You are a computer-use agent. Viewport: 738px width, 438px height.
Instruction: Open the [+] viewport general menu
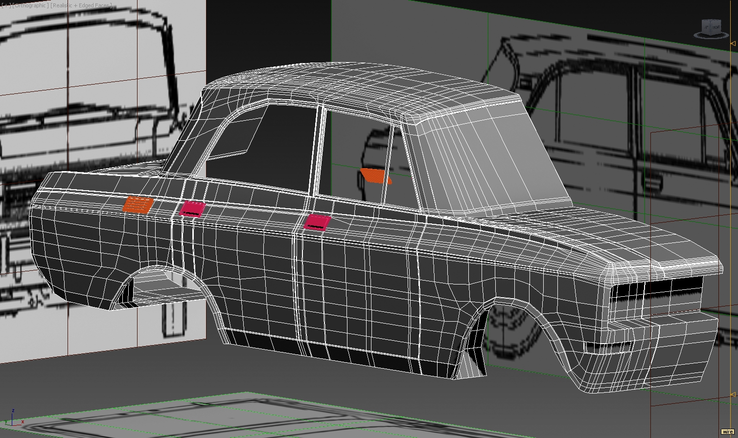4,5
